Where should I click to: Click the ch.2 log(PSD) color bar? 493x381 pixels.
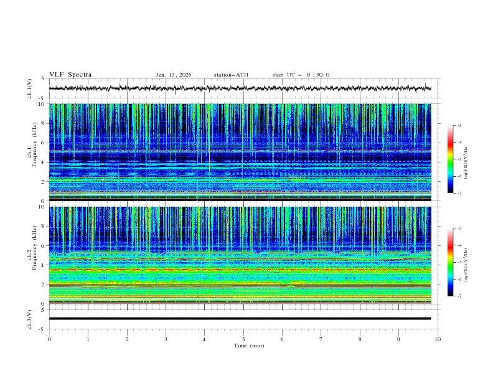pos(450,262)
